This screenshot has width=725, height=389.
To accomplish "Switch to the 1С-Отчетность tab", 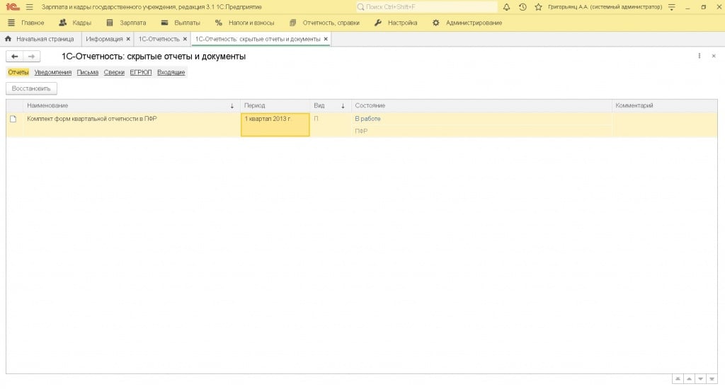I will click(x=159, y=39).
